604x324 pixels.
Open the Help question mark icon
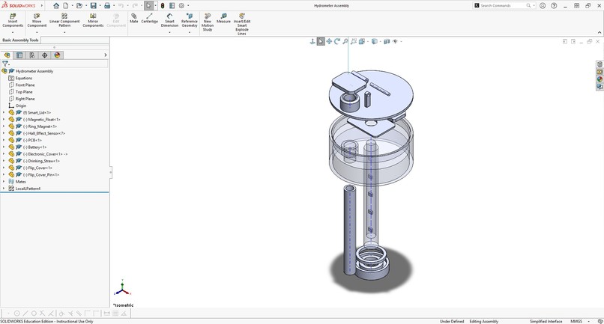pyautogui.click(x=554, y=6)
